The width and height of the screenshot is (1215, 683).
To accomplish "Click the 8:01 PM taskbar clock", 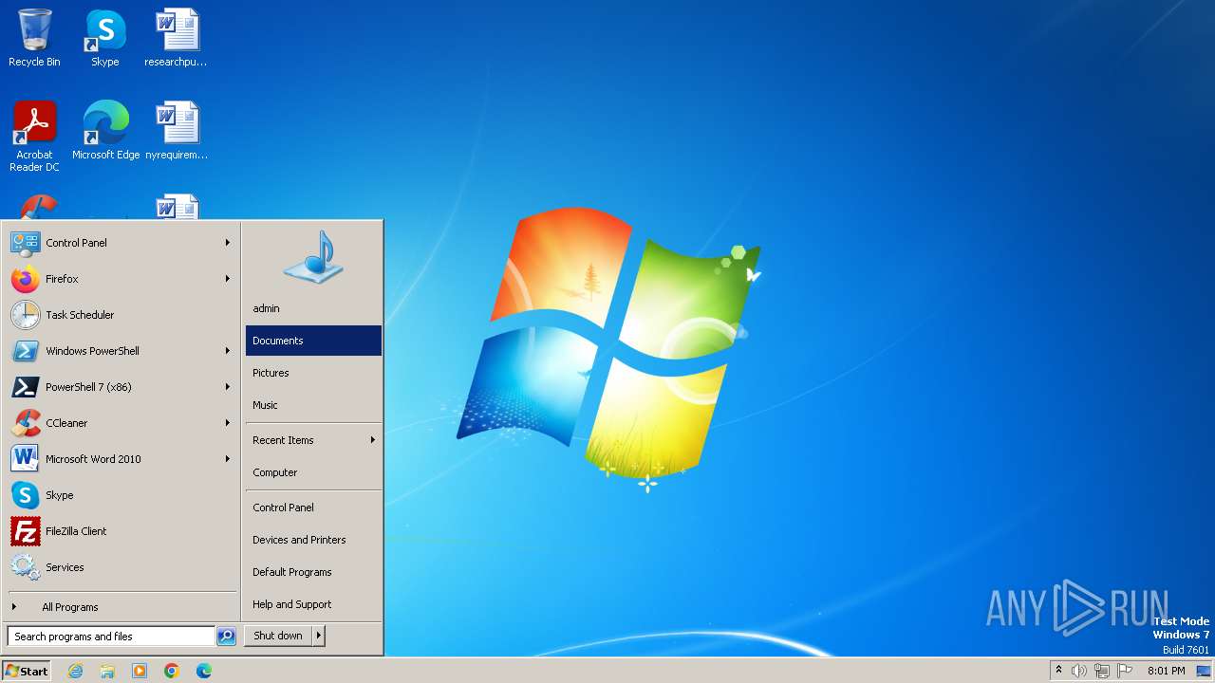I will click(1166, 671).
